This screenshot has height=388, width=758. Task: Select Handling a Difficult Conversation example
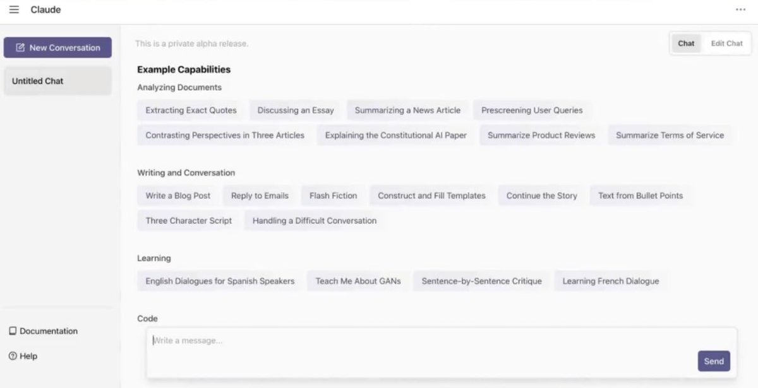(315, 221)
